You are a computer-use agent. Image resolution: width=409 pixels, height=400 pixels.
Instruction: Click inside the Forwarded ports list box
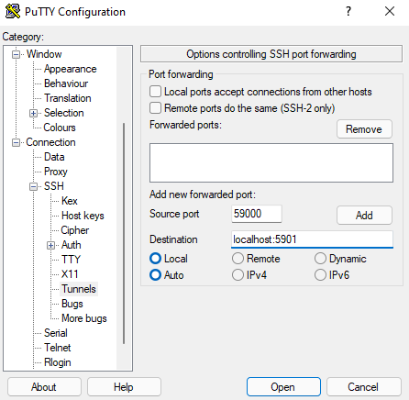(x=271, y=162)
